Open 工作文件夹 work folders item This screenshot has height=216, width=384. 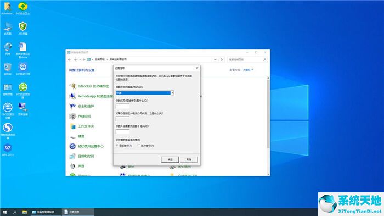pyautogui.click(x=82, y=126)
